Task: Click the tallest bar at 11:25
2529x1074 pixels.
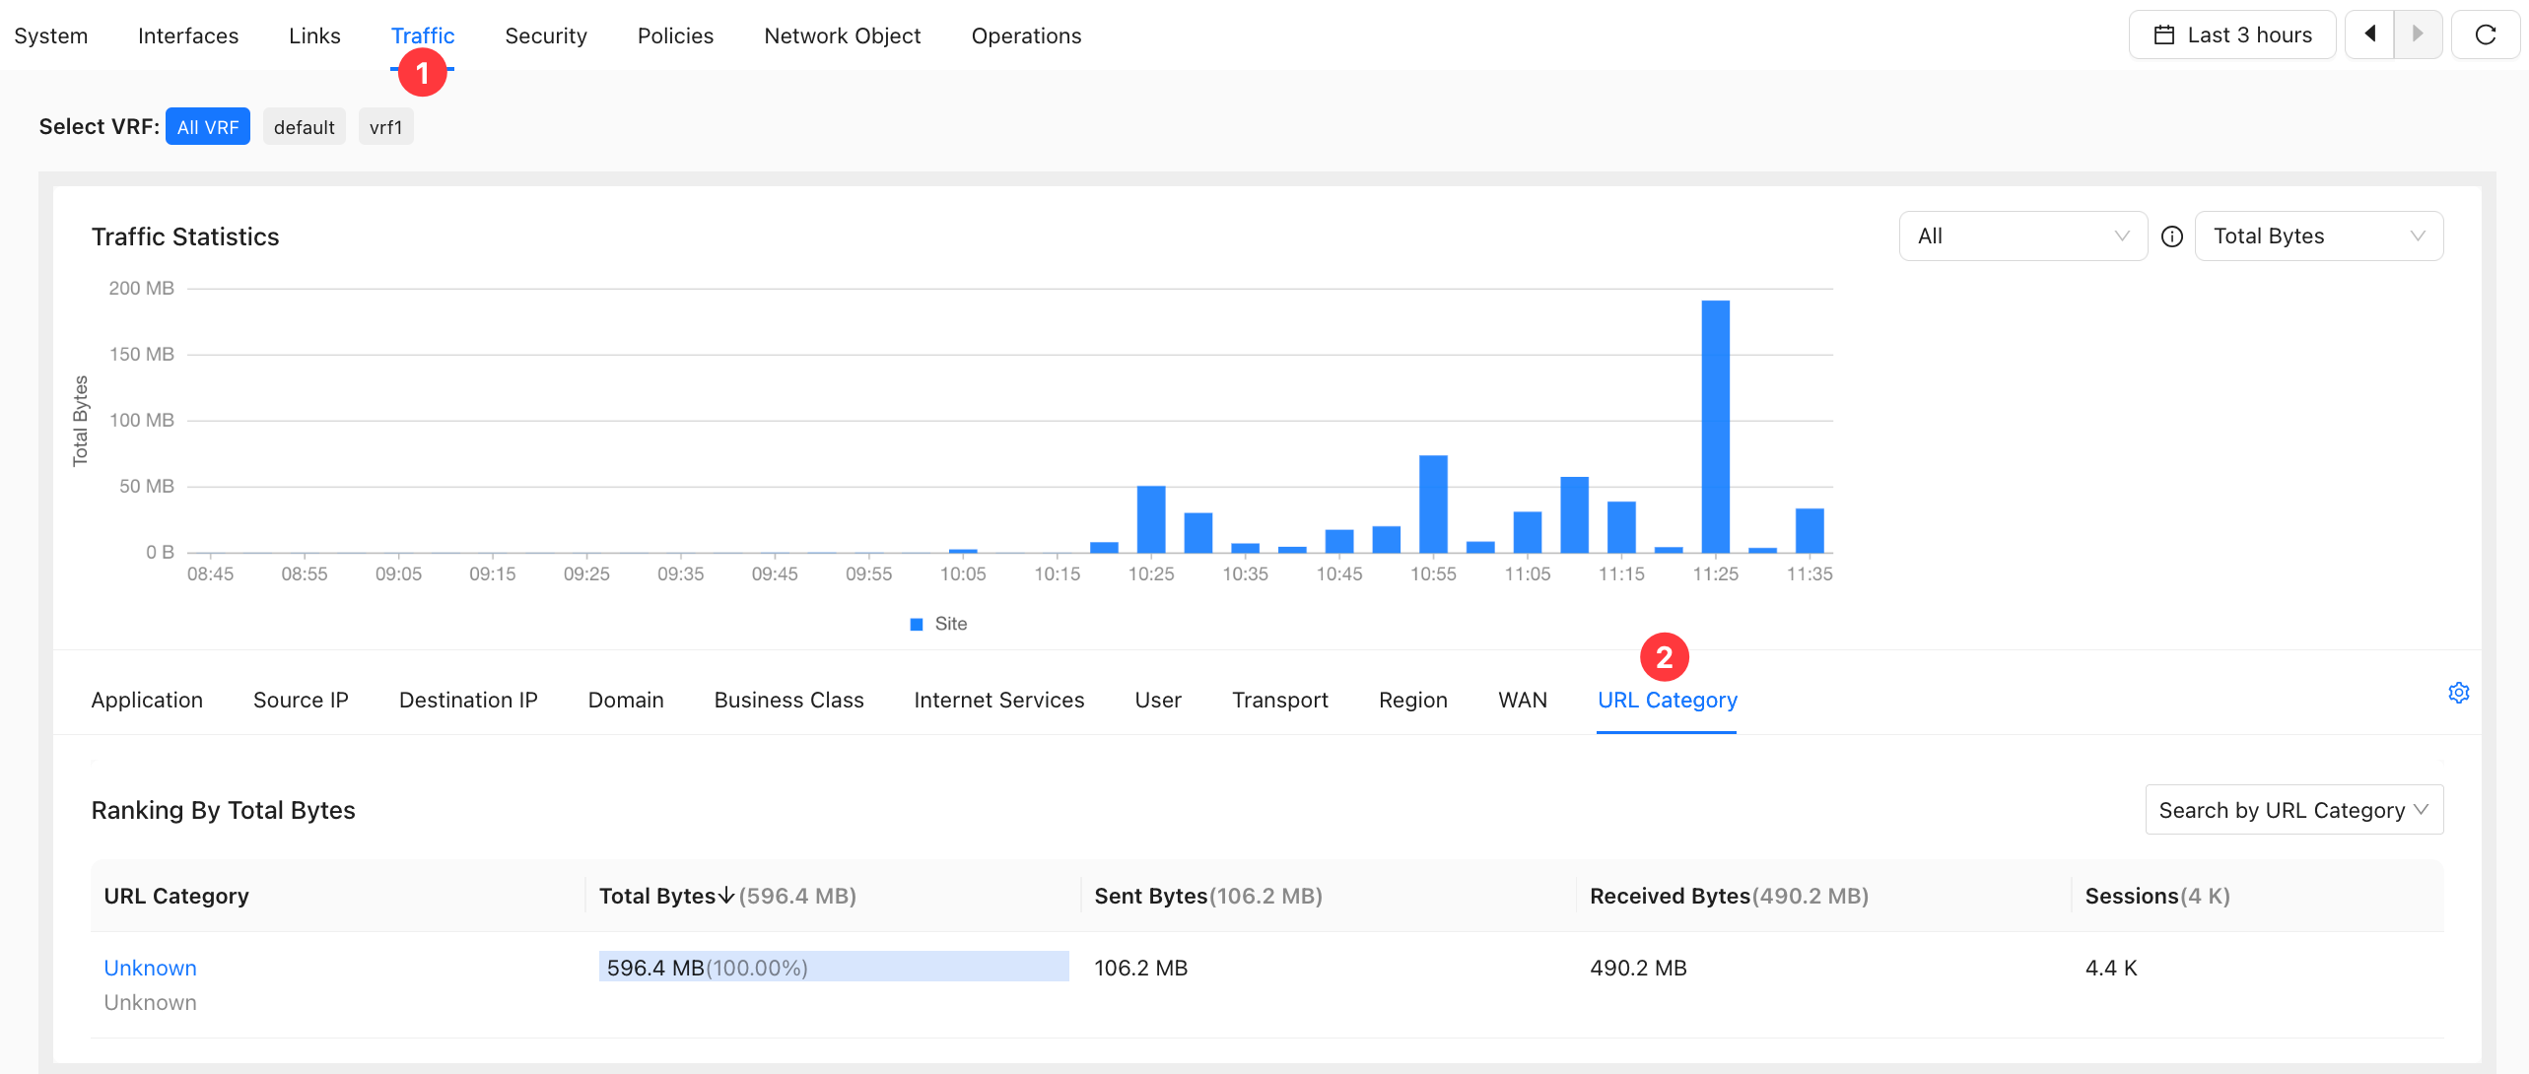Action: tap(1716, 427)
